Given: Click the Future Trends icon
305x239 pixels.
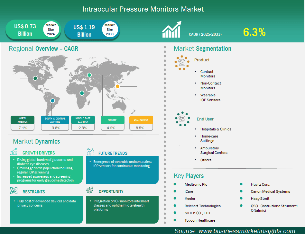Looking at the screenshot, I should [x=90, y=152].
